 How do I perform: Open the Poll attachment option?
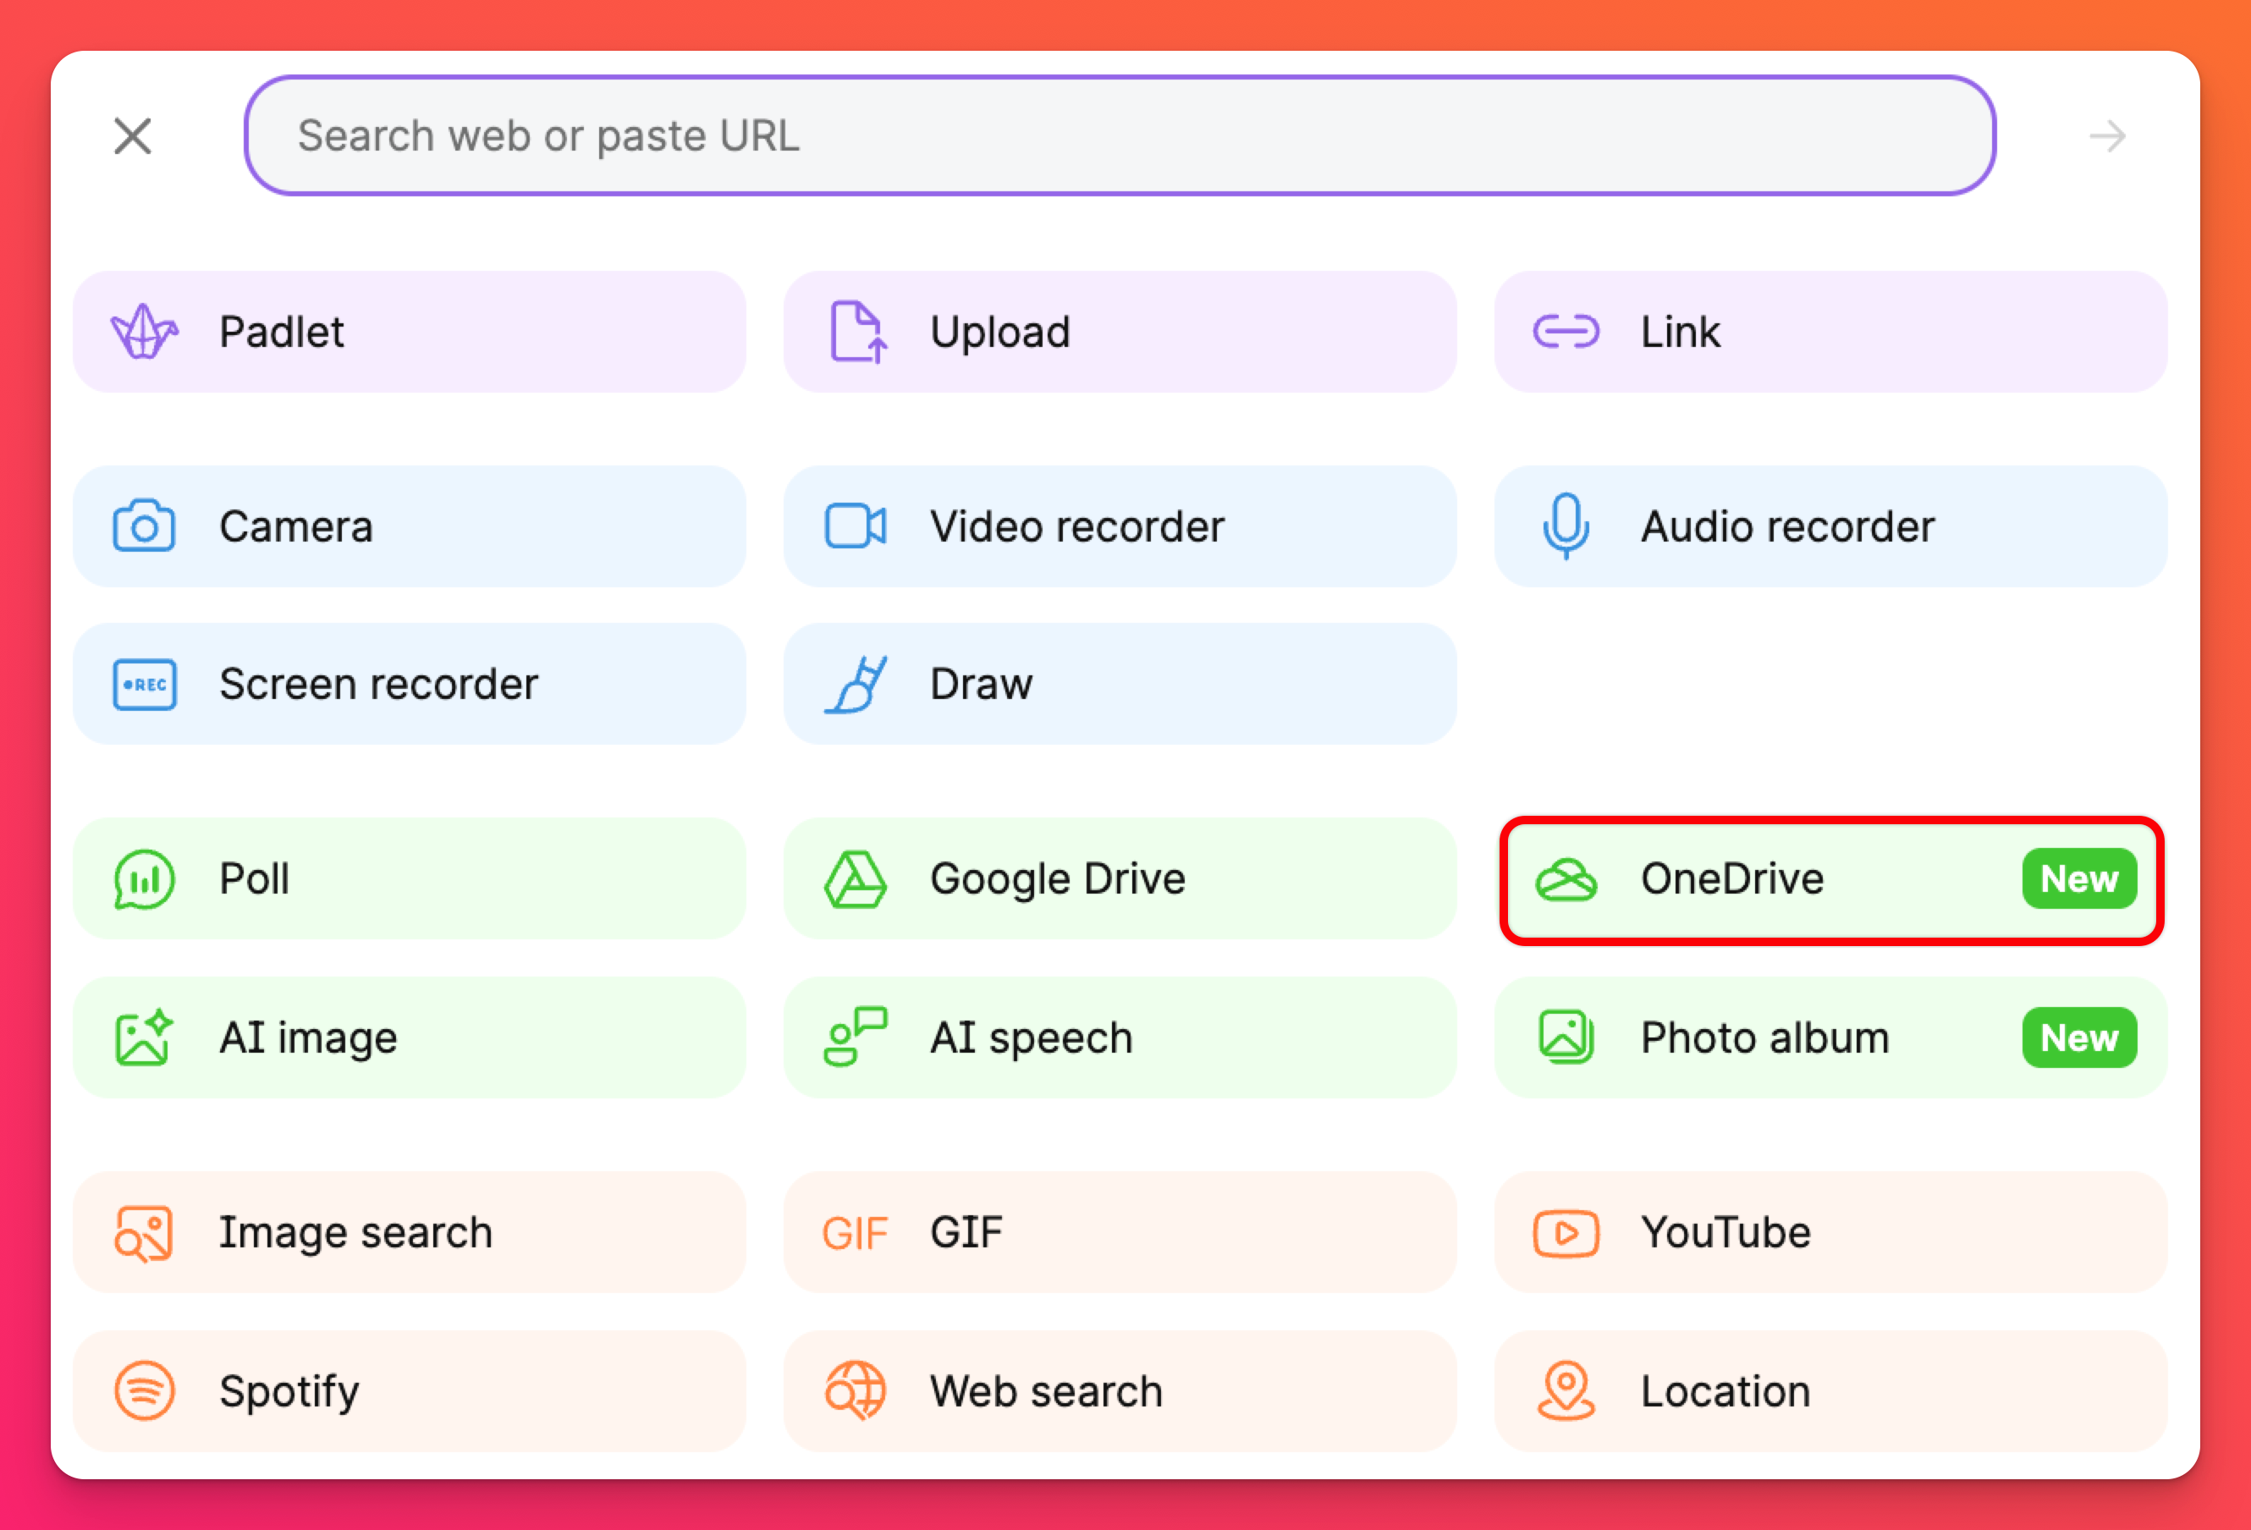(x=409, y=879)
